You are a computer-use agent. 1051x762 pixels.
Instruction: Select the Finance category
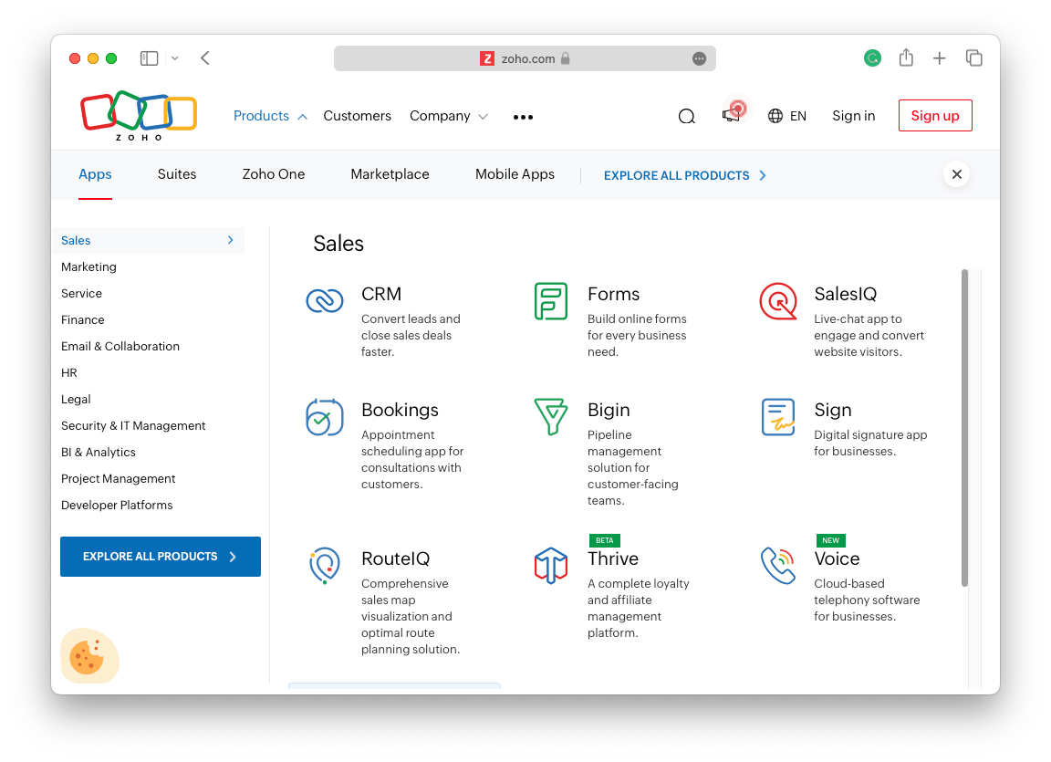coord(82,319)
